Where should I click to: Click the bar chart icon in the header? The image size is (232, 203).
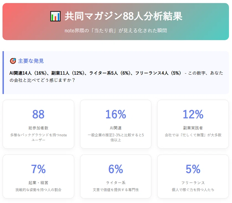(55, 16)
